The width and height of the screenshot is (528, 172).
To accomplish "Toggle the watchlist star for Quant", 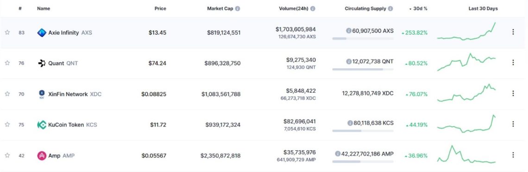I will click(7, 63).
